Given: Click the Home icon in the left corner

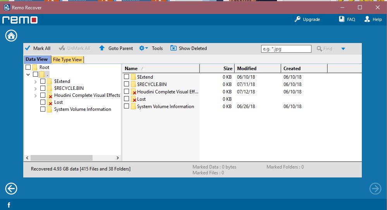Looking at the screenshot, I should [11, 36].
